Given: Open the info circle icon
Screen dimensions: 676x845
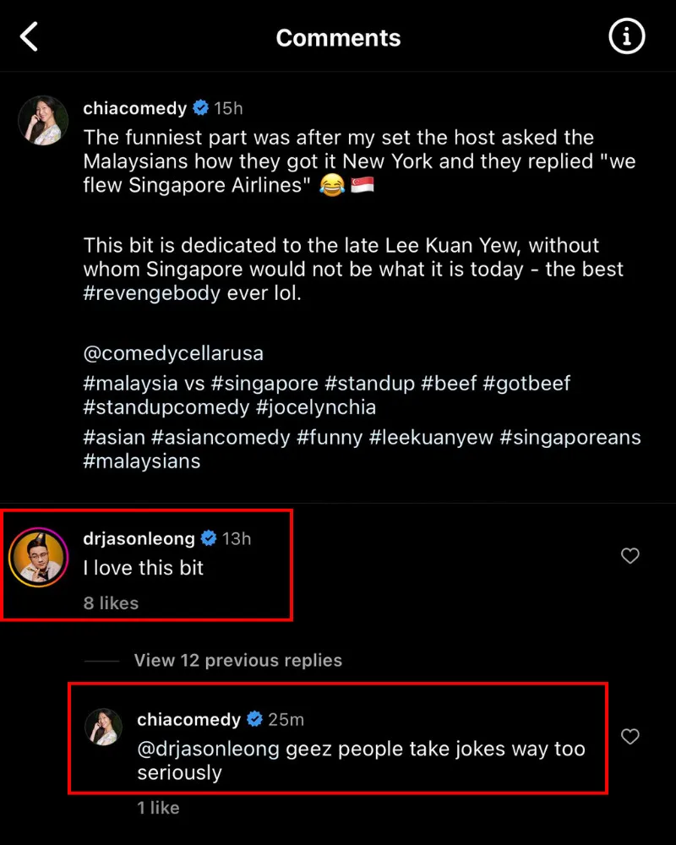Looking at the screenshot, I should [626, 37].
